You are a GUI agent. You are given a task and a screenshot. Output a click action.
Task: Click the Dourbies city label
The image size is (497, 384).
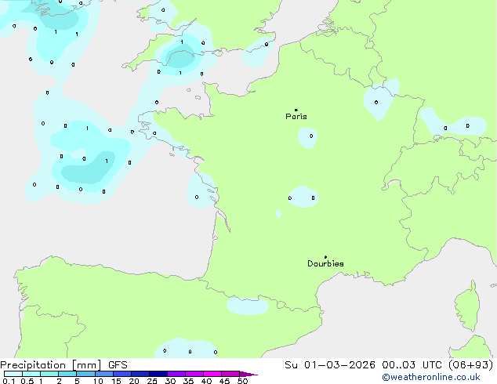(x=325, y=263)
